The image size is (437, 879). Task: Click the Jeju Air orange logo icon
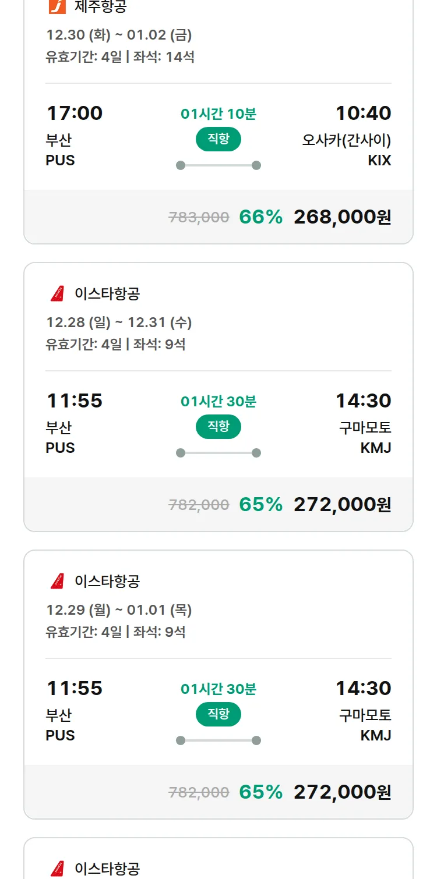point(57,6)
